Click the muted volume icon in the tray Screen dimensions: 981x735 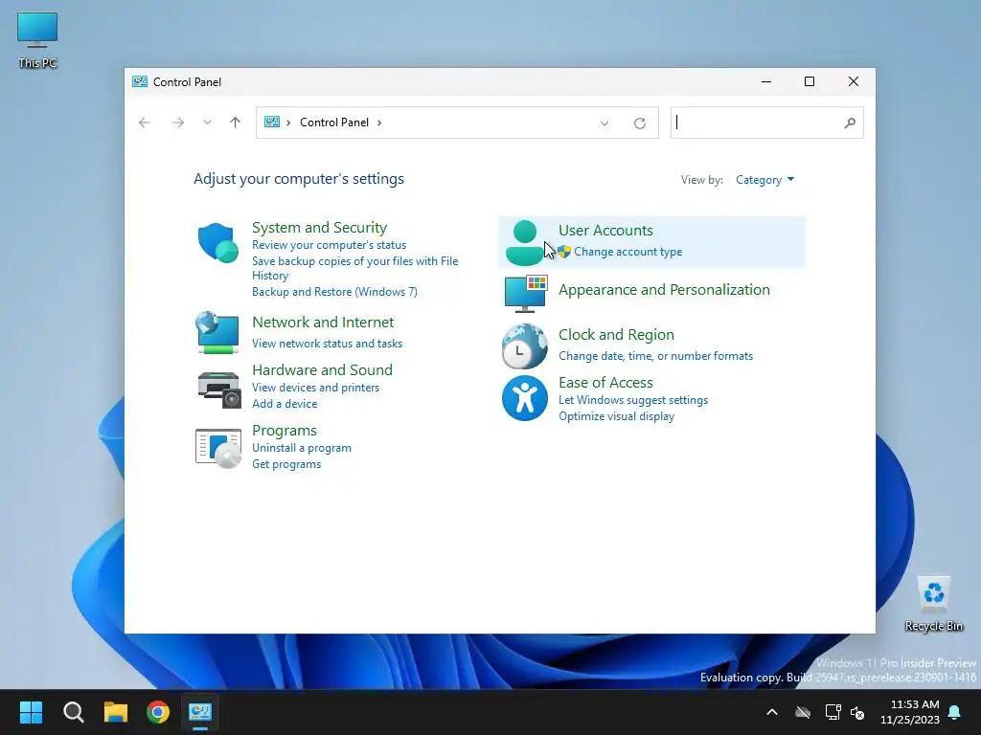pyautogui.click(x=857, y=712)
